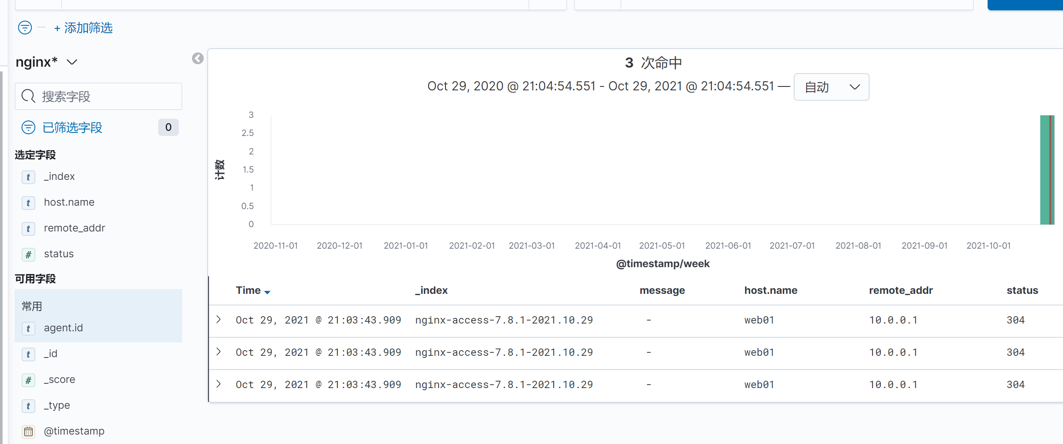Click the magnifier icon in the field search box
The width and height of the screenshot is (1063, 444).
(x=28, y=96)
